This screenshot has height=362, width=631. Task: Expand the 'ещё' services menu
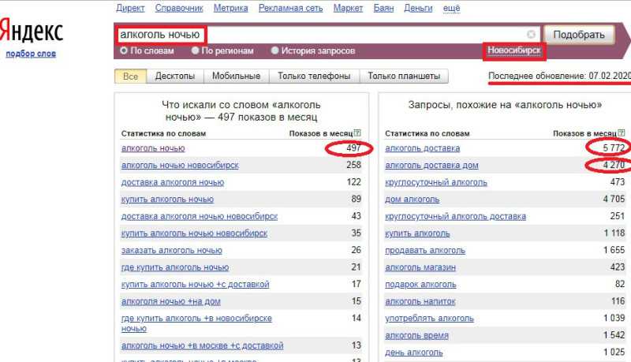point(451,8)
